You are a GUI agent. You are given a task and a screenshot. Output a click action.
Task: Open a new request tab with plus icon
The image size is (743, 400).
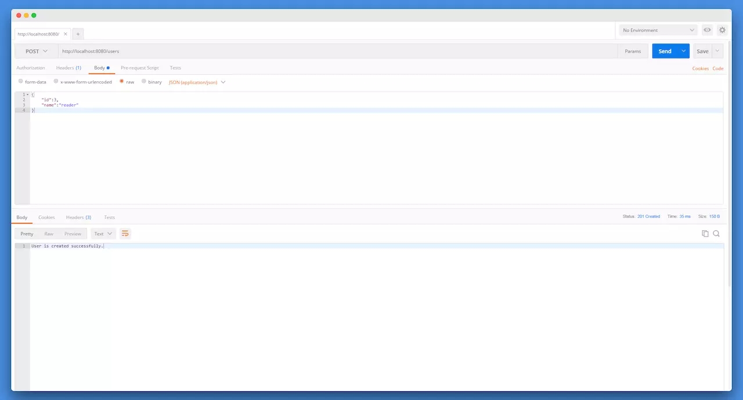78,34
